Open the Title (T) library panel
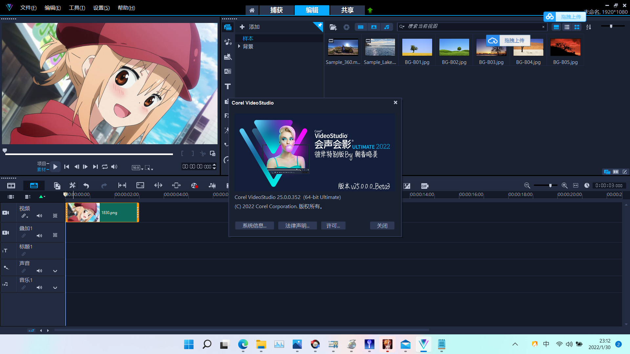The height and width of the screenshot is (354, 630). pos(228,87)
